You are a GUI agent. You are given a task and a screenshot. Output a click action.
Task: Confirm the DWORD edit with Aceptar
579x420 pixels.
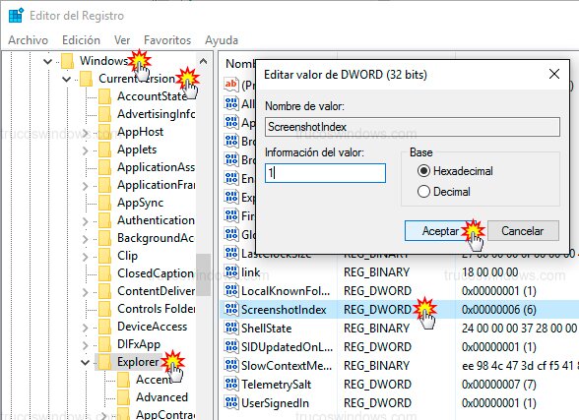tap(440, 231)
